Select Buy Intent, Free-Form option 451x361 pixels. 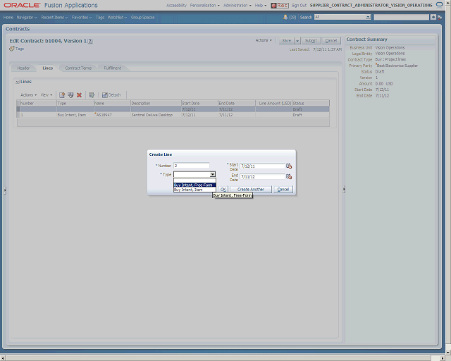tap(194, 185)
